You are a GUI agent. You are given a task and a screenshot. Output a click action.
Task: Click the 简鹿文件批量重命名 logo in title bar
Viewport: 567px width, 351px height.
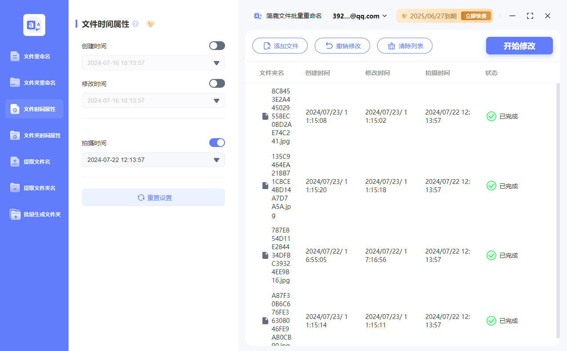point(258,16)
